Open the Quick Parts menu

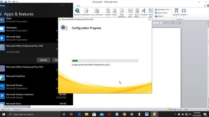[x=137, y=13]
